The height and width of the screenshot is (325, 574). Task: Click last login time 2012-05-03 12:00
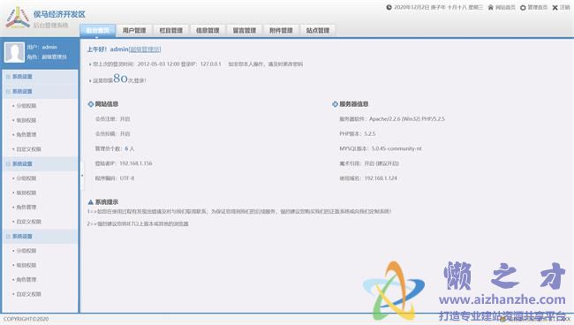[158, 64]
